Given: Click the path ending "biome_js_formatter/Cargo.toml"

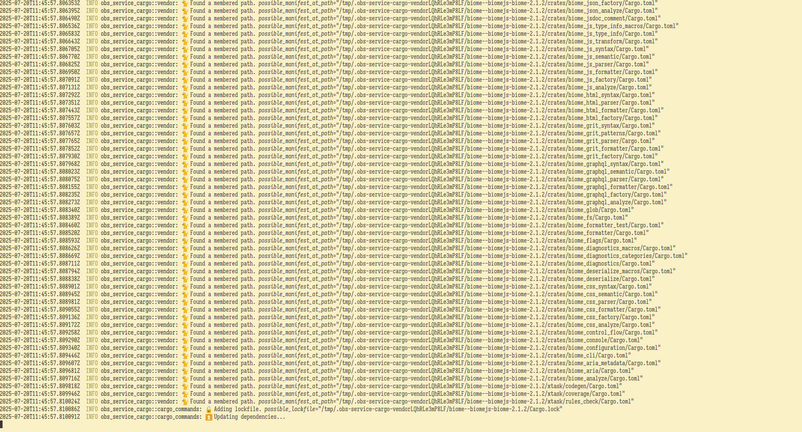Looking at the screenshot, I should point(497,72).
